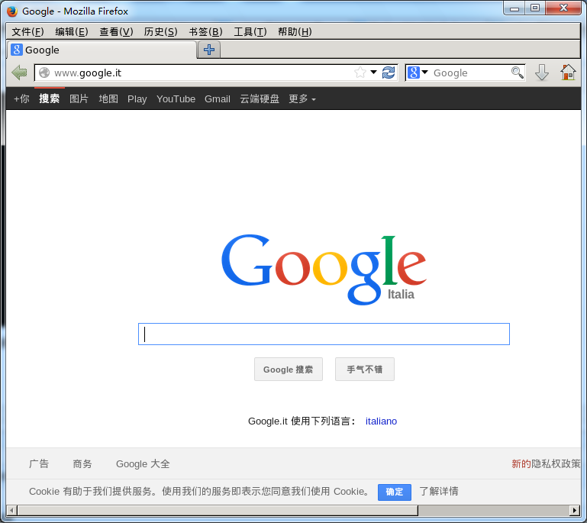Click the Firefox logo in the title bar

pos(12,11)
